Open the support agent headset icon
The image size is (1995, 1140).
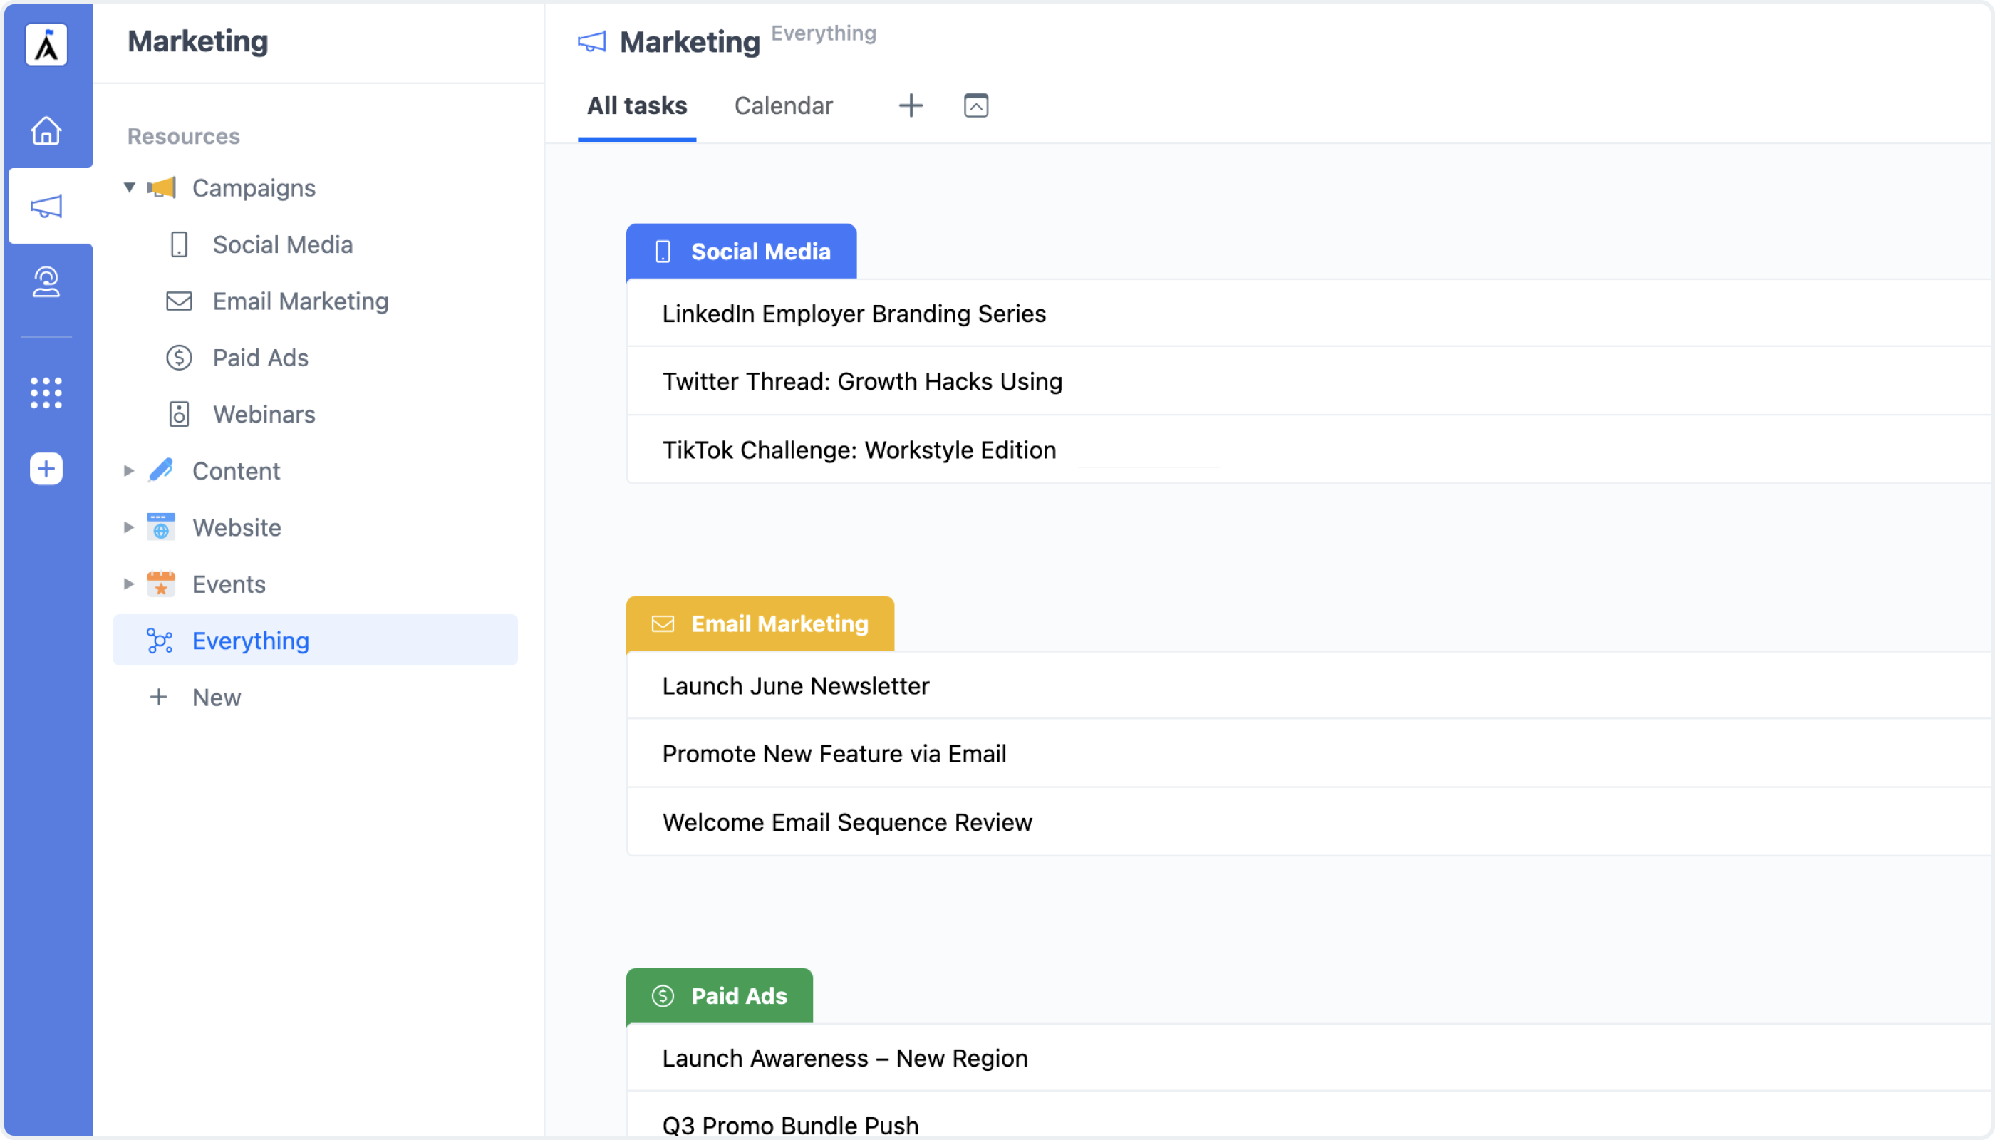pyautogui.click(x=46, y=282)
